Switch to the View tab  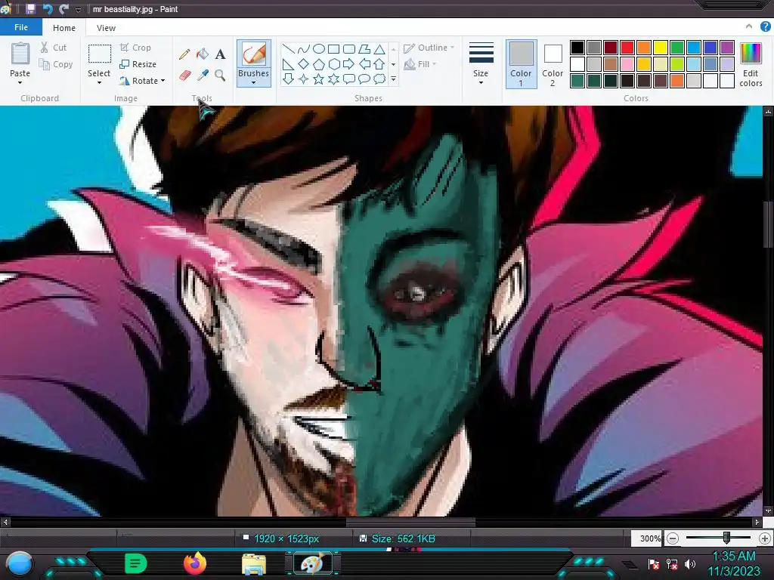point(106,28)
